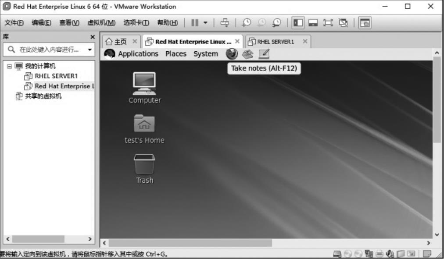
Task: Collapse the 我的计算机 tree node
Action: [9, 66]
